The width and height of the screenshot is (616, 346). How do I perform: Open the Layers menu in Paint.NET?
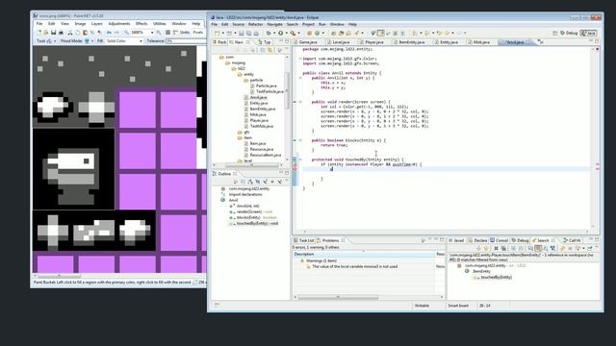(96, 24)
